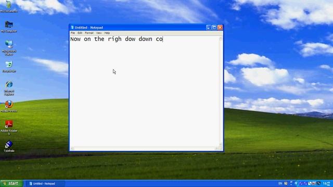Click the word 'righ' in Notepad text
The height and width of the screenshot is (187, 333).
click(x=114, y=39)
